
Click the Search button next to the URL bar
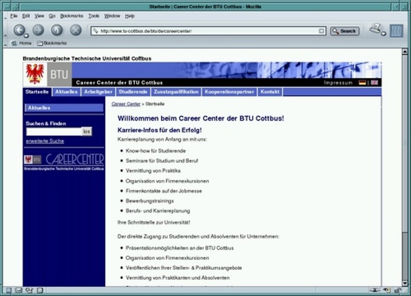pyautogui.click(x=344, y=31)
